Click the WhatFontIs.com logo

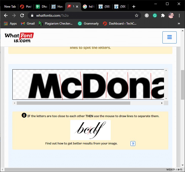19,37
